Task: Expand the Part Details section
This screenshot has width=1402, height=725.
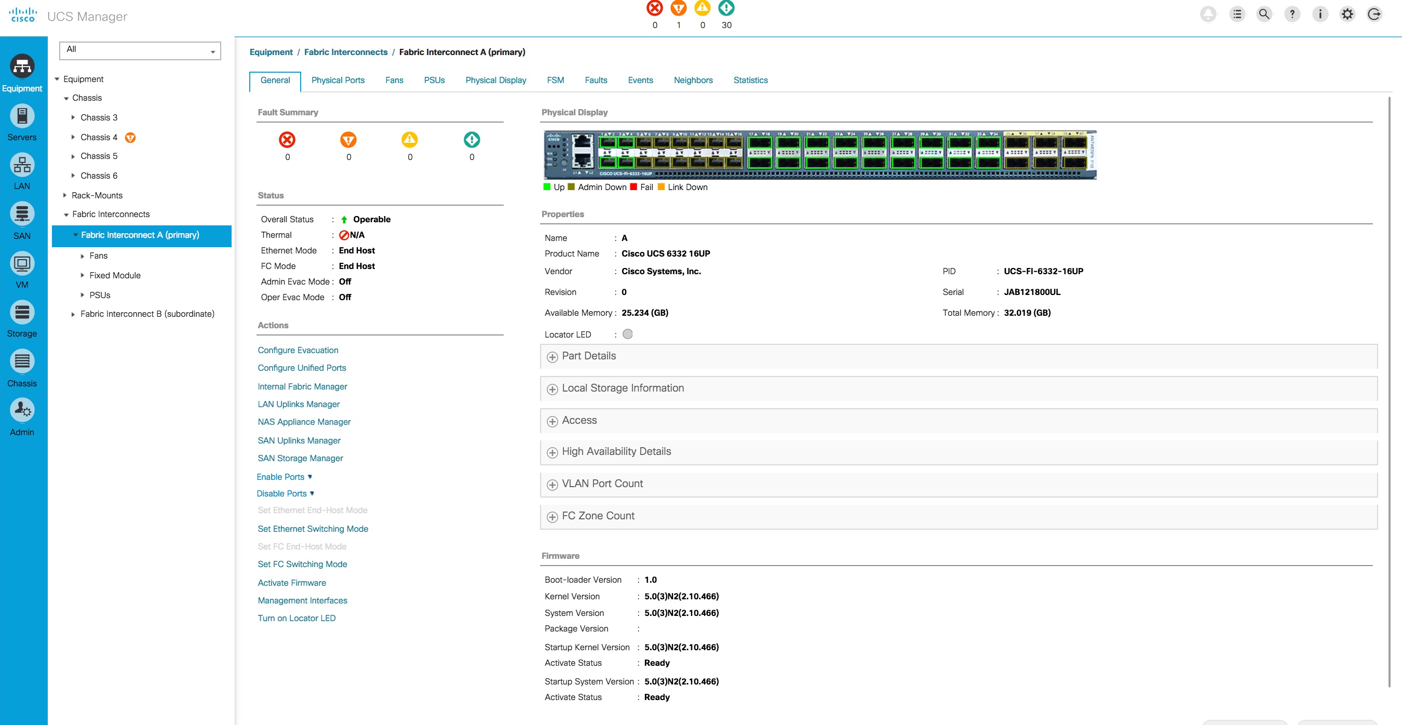Action: pos(552,357)
